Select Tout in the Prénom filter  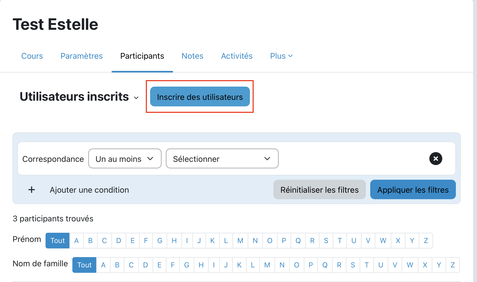pyautogui.click(x=57, y=241)
